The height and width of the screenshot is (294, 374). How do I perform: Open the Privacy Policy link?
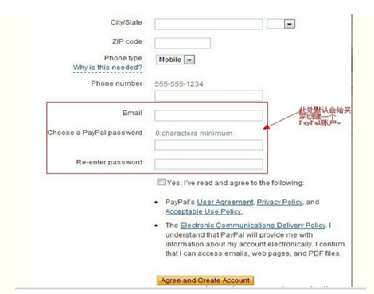pyautogui.click(x=279, y=203)
